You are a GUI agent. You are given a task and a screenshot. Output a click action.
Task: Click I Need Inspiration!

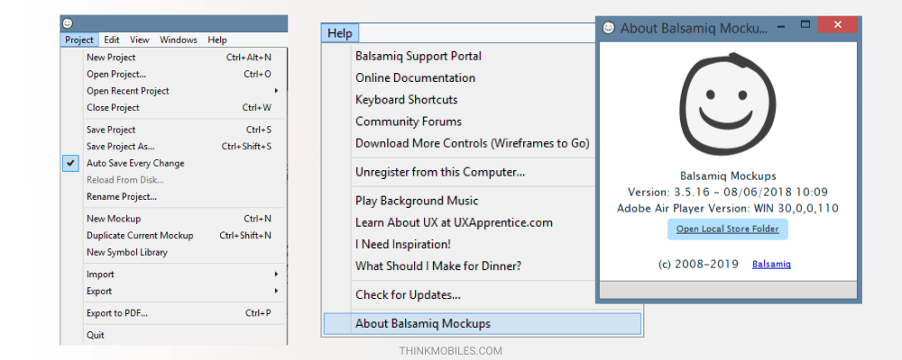(403, 245)
